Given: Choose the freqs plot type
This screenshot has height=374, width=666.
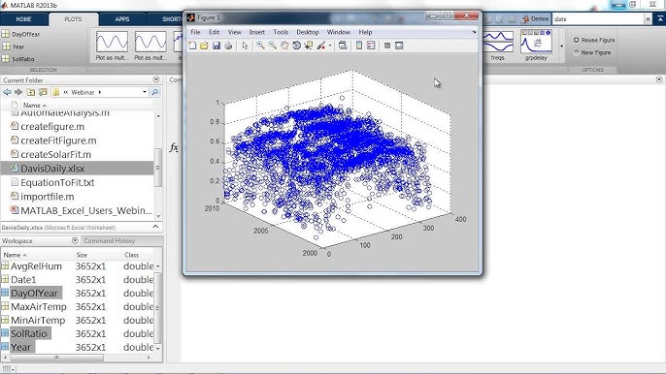Looking at the screenshot, I should click(497, 47).
